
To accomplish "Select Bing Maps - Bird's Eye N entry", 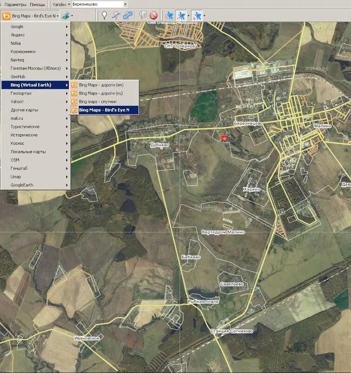I will click(104, 110).
